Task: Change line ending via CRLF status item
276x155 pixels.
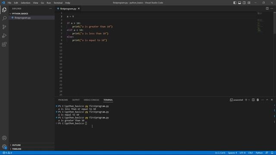Action: tap(251, 153)
